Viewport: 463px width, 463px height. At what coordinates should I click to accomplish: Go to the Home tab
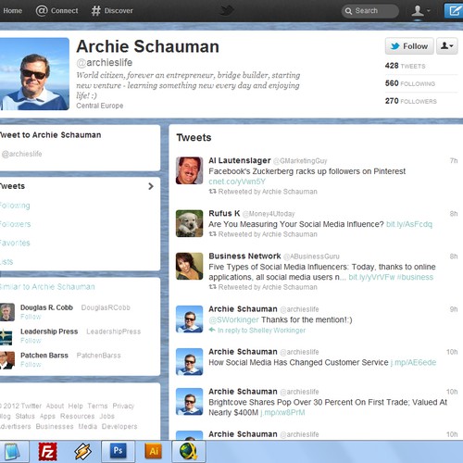point(12,11)
